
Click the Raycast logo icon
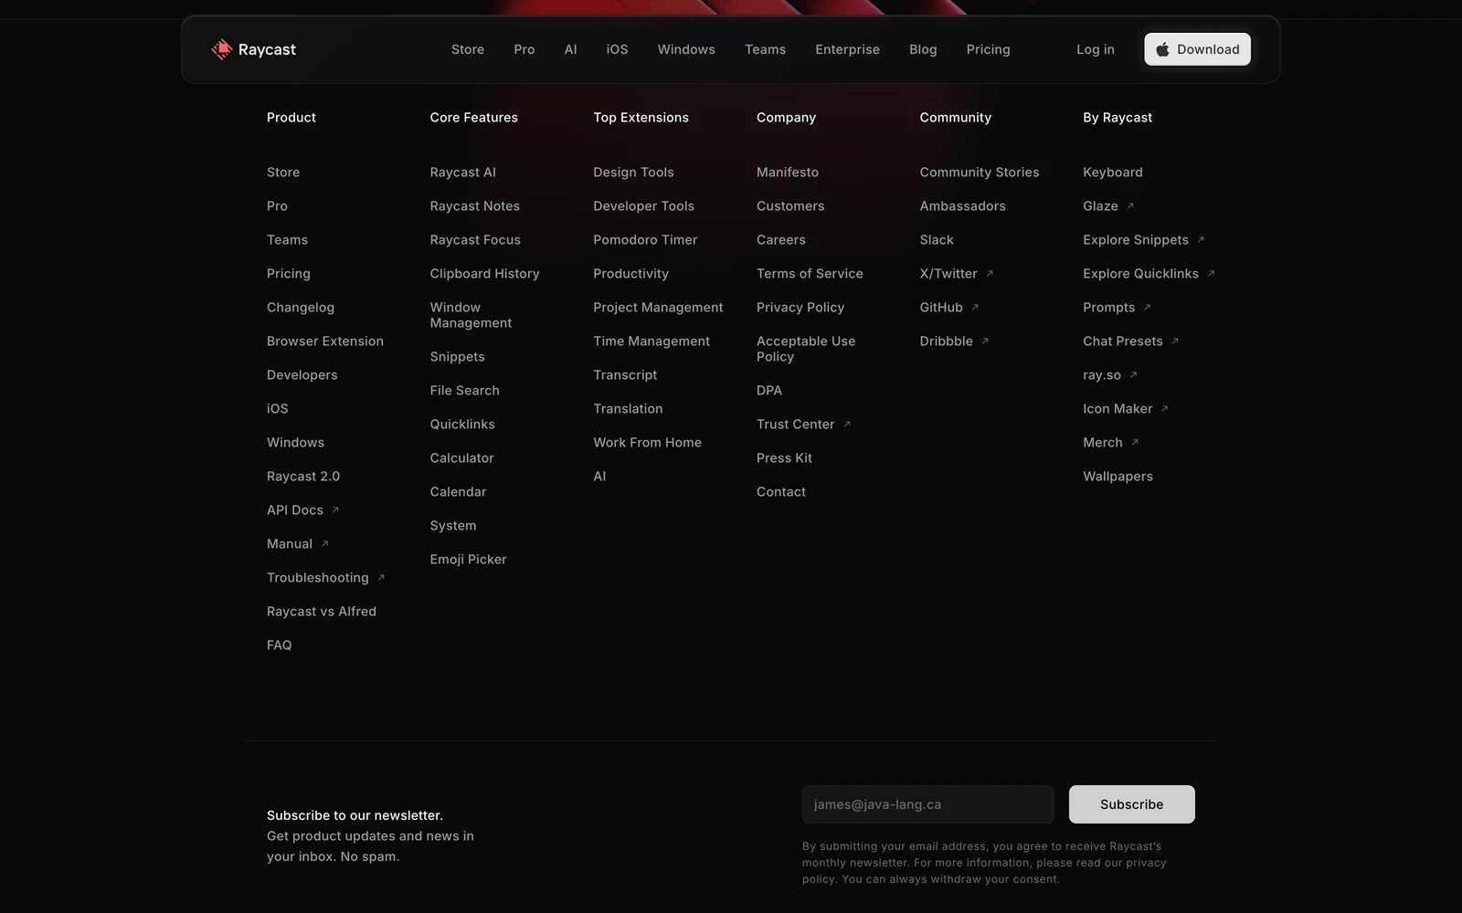click(222, 49)
